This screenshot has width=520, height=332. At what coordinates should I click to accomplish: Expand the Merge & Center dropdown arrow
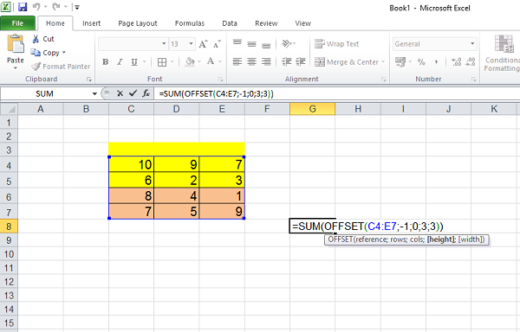tap(383, 62)
